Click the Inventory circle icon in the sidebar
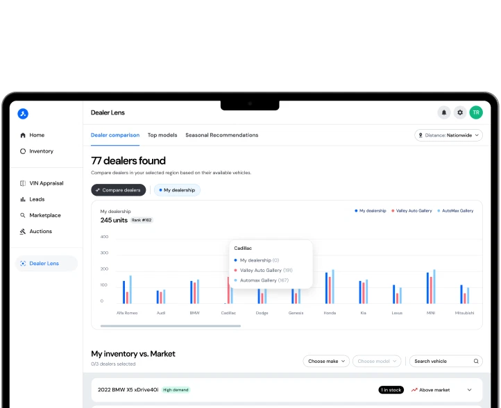501x408 pixels. pos(23,151)
